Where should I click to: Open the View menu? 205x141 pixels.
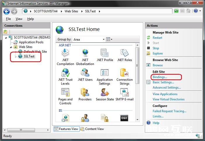[19, 19]
